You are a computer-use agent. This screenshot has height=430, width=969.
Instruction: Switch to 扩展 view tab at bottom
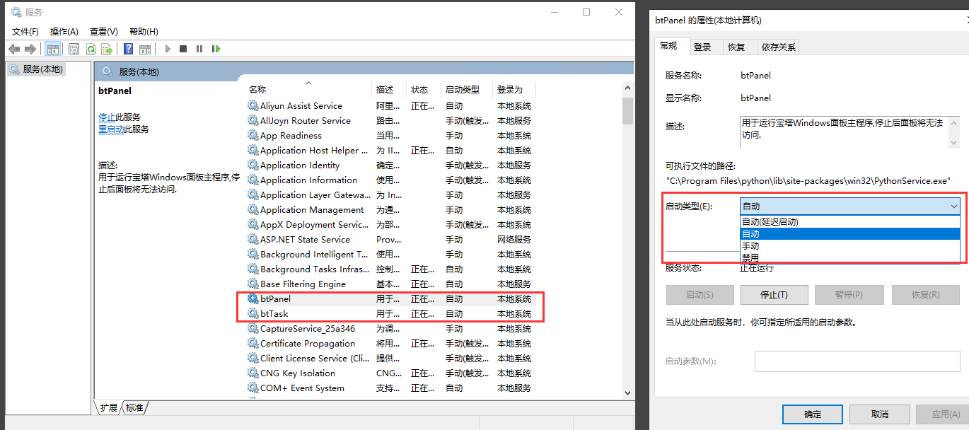pyautogui.click(x=108, y=408)
